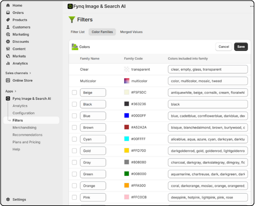Edit the Beige family name field
The image size is (255, 206).
click(93, 93)
